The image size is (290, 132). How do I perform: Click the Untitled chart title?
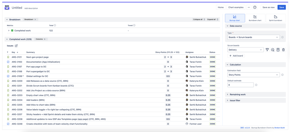click(x=17, y=8)
